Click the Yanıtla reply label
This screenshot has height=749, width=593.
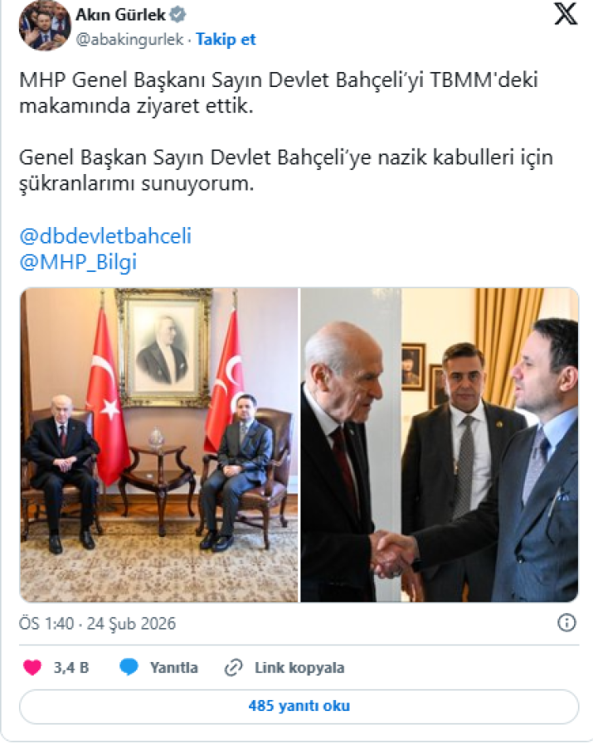[174, 668]
